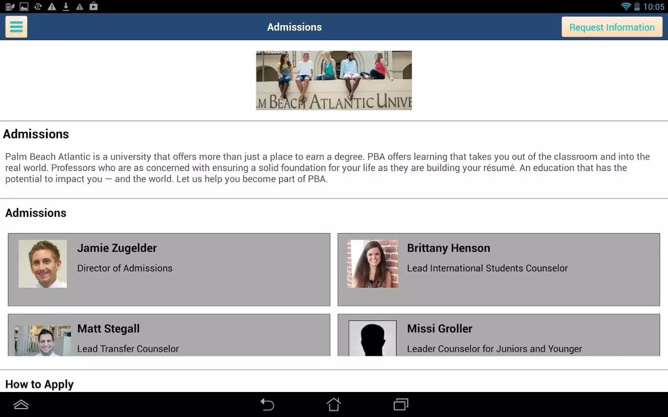Image resolution: width=668 pixels, height=417 pixels.
Task: Open the hamburger menu
Action: point(16,27)
